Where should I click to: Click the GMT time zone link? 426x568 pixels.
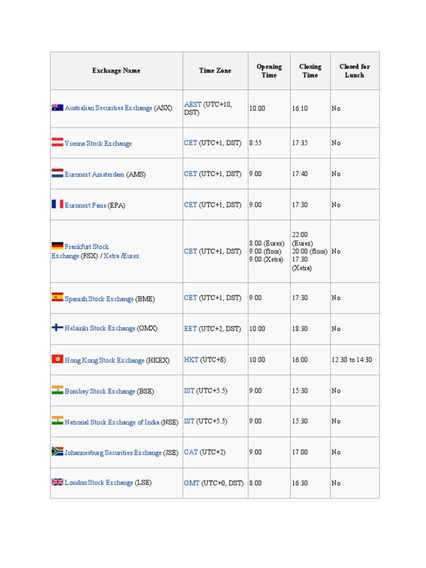point(191,483)
